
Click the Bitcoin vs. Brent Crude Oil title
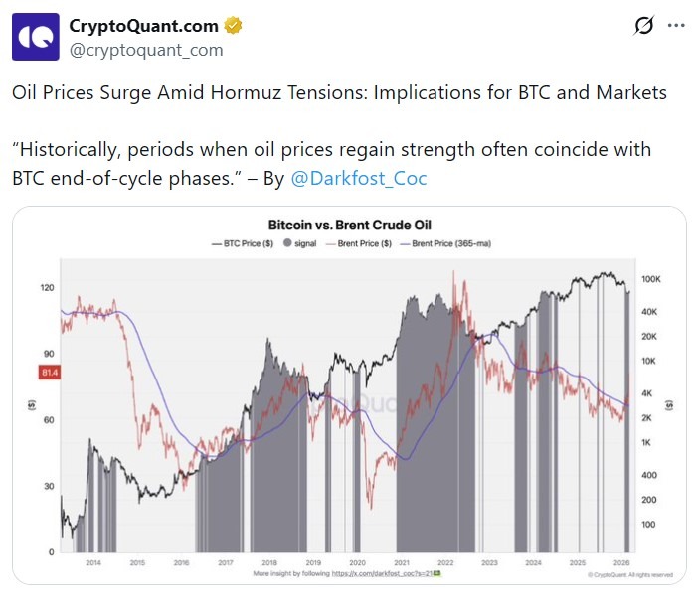click(350, 225)
